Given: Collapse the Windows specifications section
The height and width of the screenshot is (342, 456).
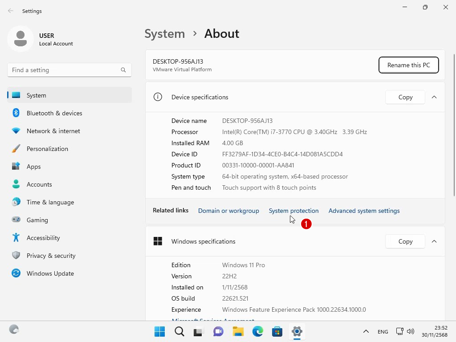Looking at the screenshot, I should tap(434, 241).
